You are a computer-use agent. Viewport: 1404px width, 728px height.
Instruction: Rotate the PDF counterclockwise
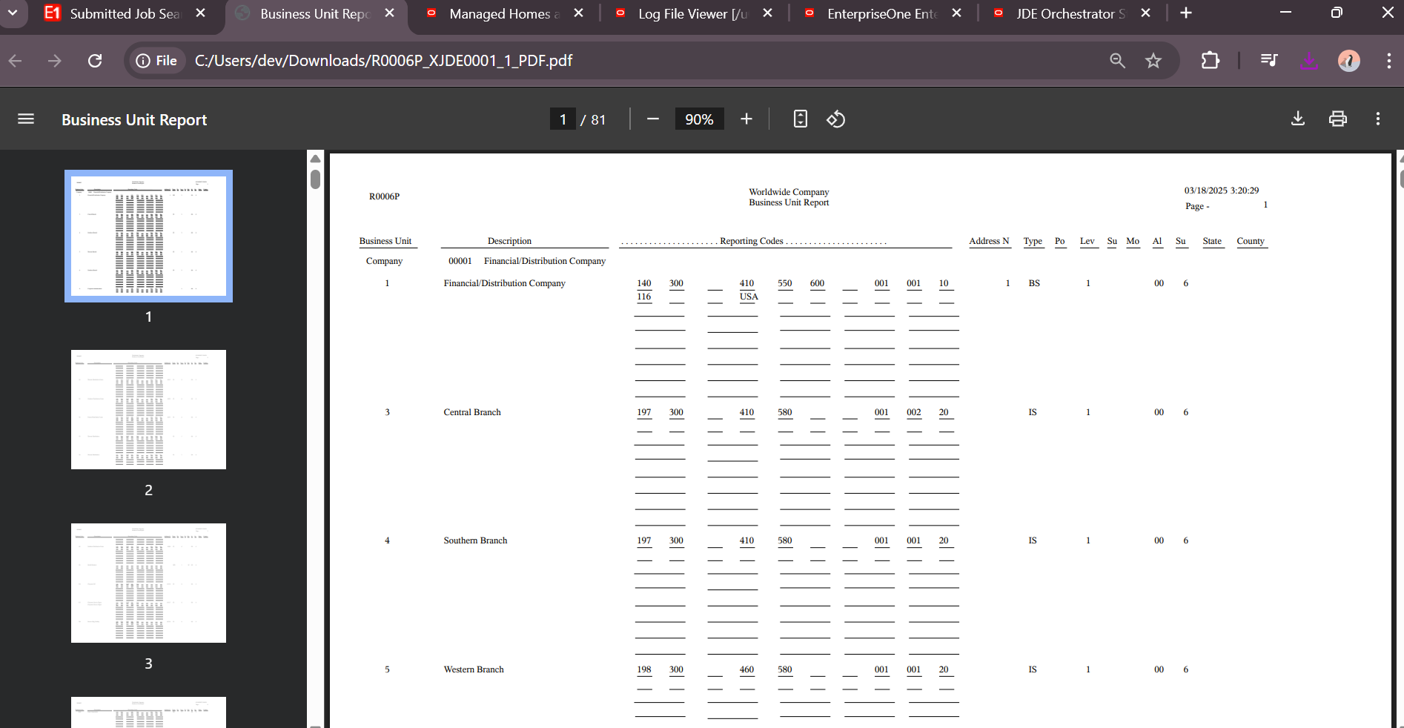(x=835, y=119)
